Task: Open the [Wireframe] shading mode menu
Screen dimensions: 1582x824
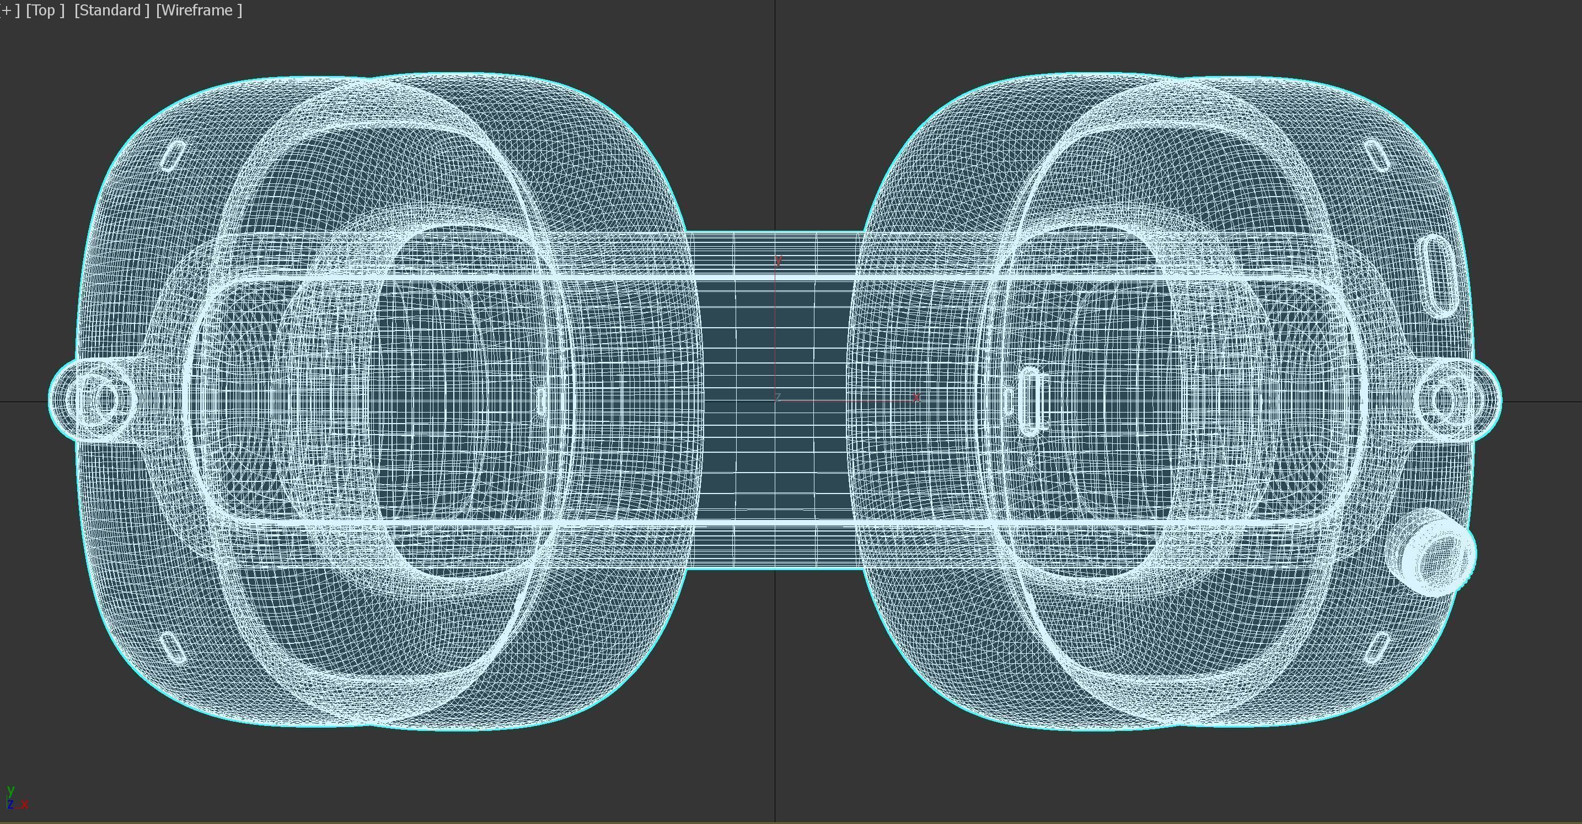Action: coord(199,10)
